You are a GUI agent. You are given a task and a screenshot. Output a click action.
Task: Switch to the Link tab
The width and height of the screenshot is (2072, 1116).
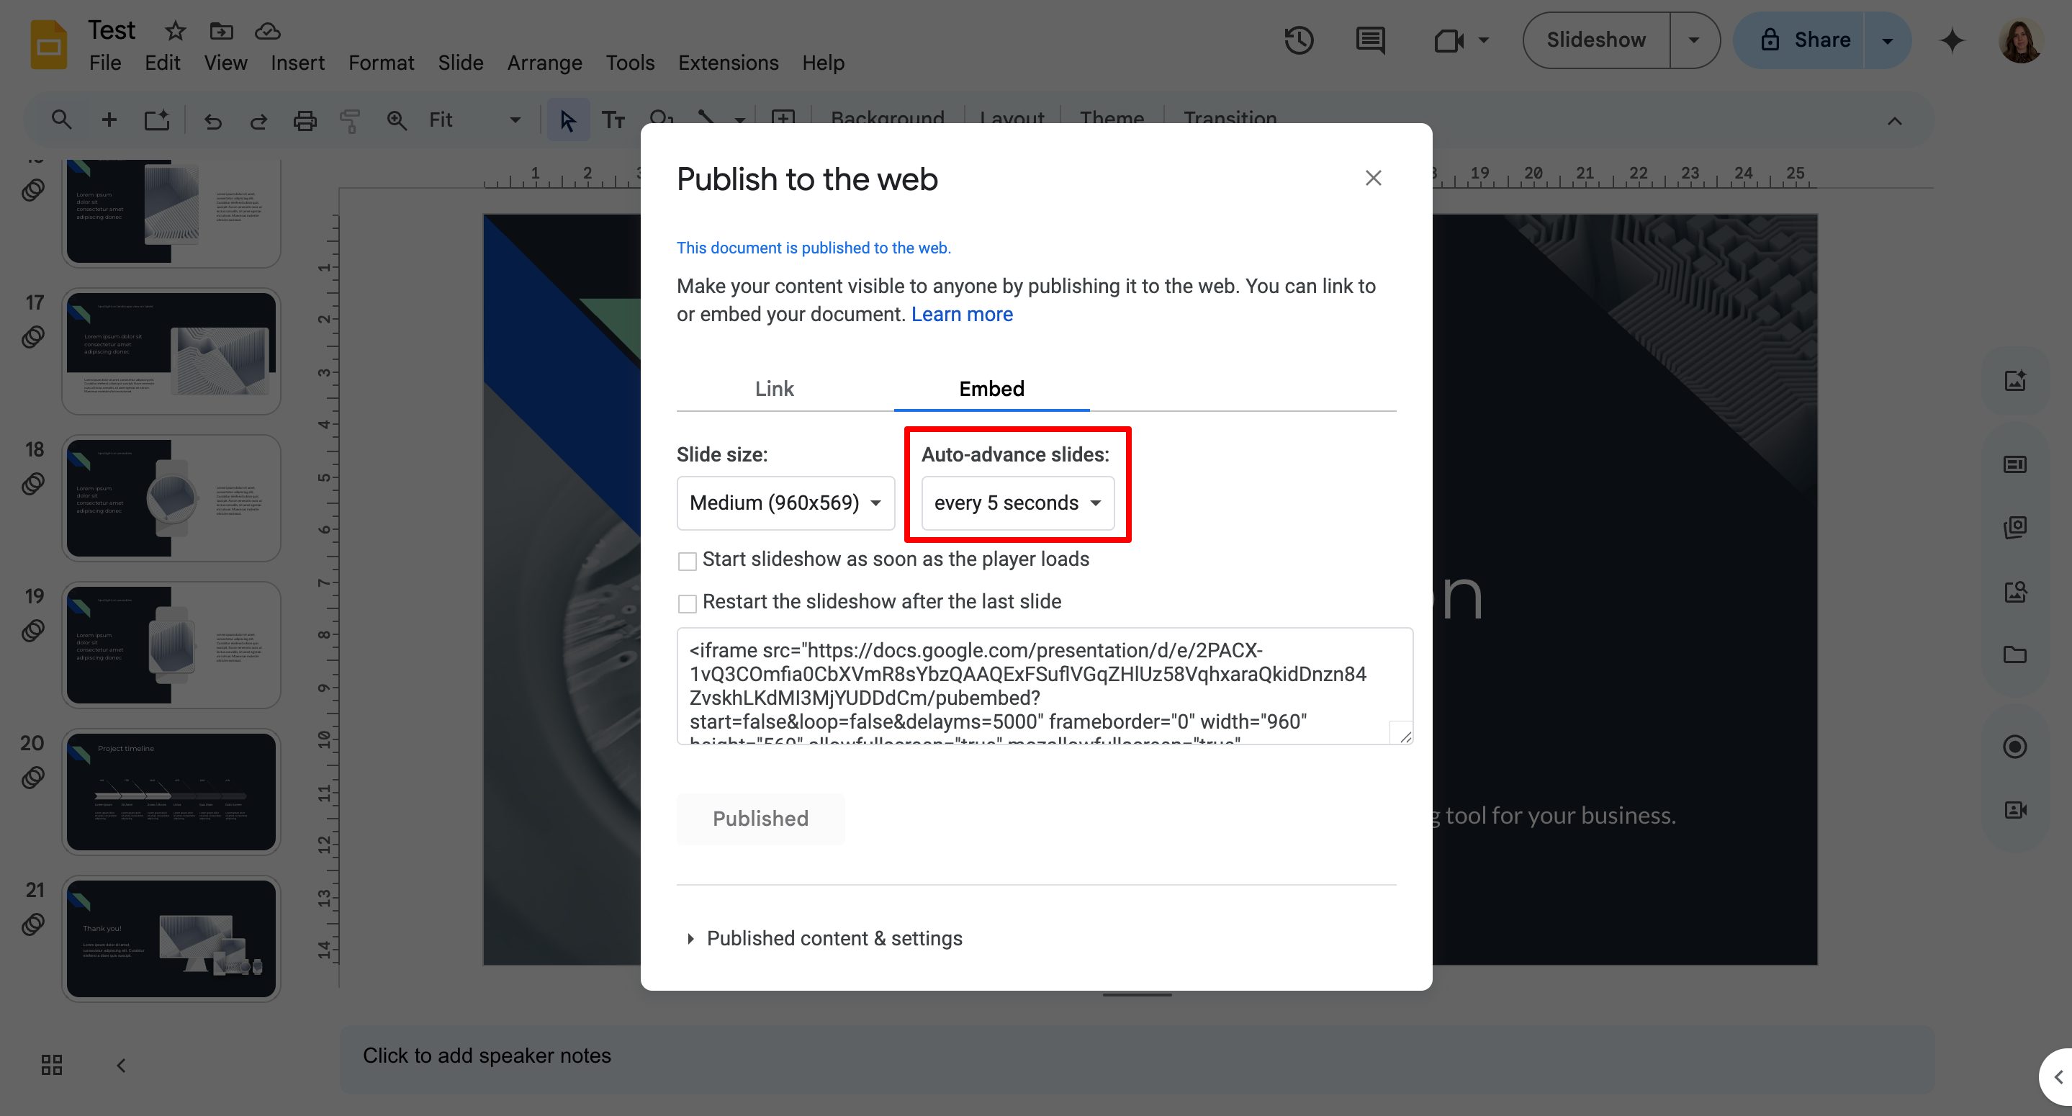pyautogui.click(x=774, y=389)
